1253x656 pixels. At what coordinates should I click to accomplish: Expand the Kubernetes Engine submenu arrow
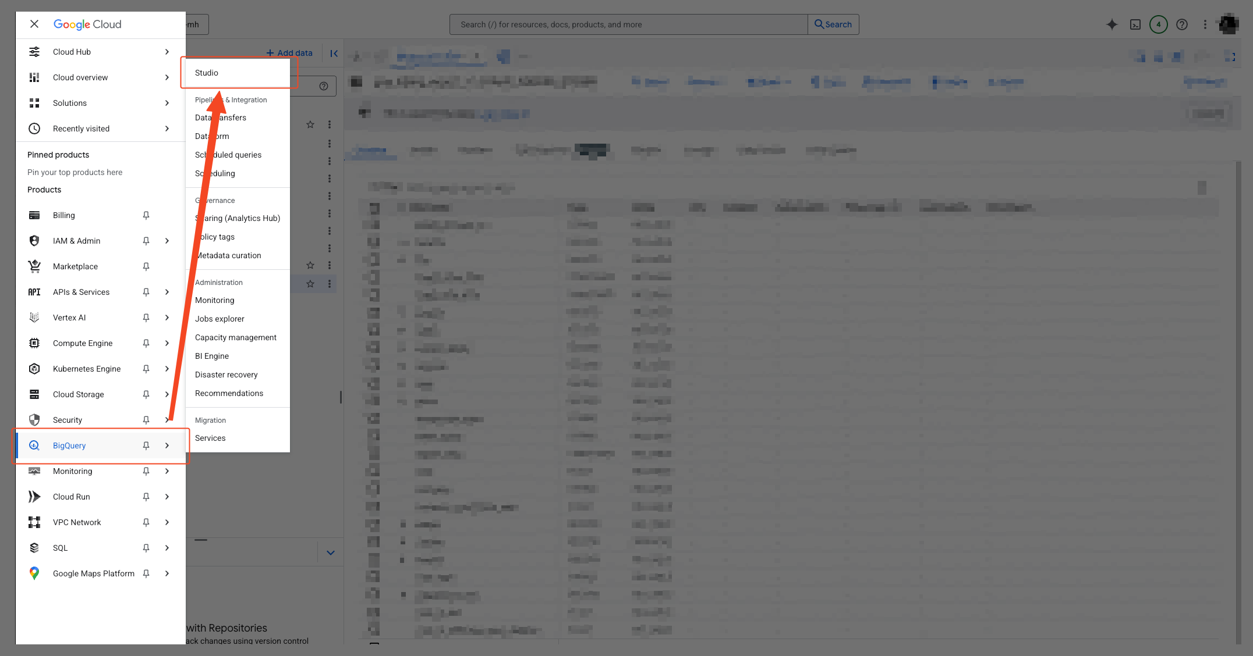point(167,369)
